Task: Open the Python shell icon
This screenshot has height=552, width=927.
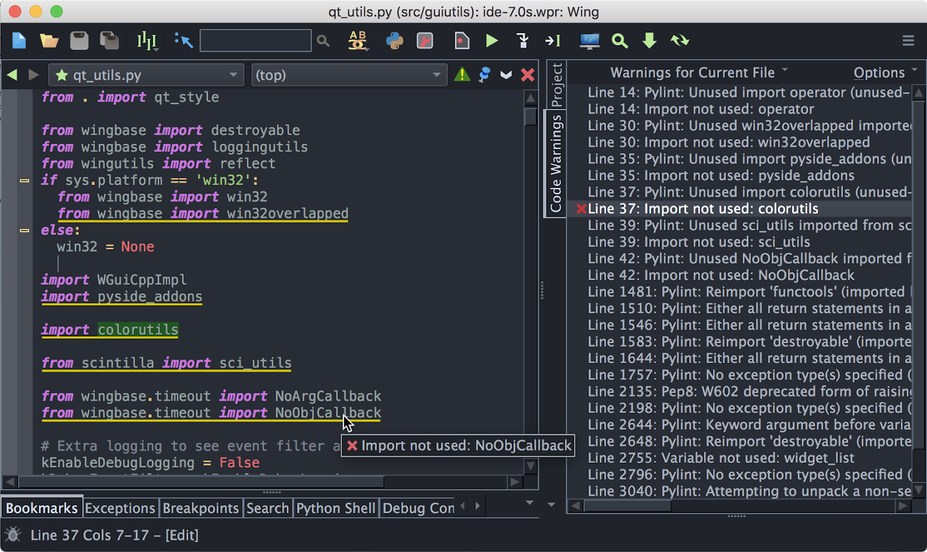Action: (x=395, y=41)
